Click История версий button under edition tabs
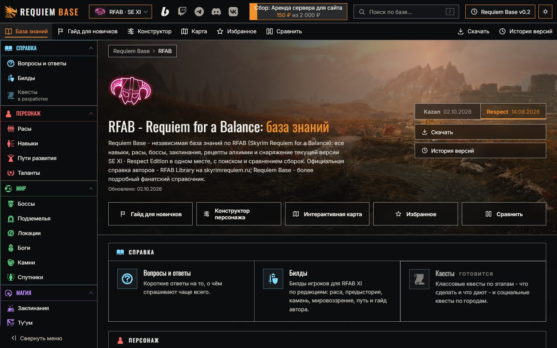This screenshot has height=348, width=557. pyautogui.click(x=480, y=150)
